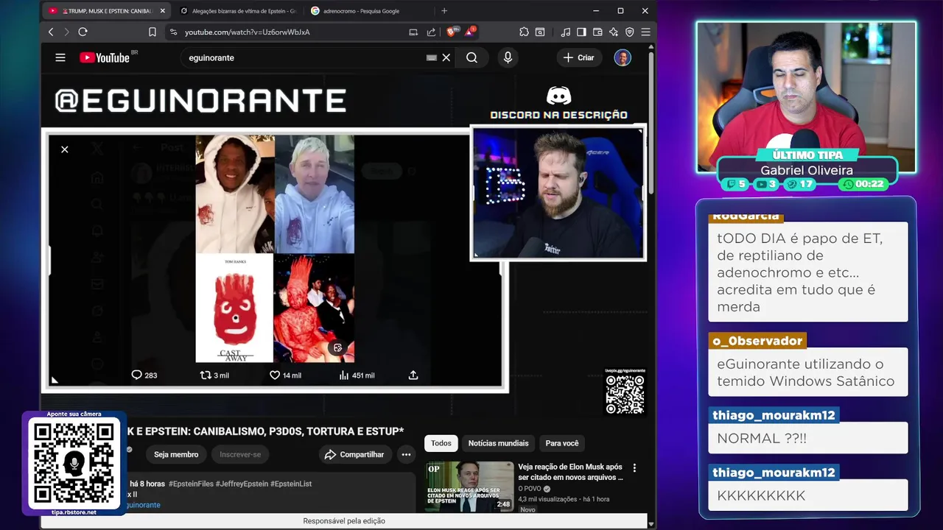The image size is (943, 530).
Task: Click the Compartilhar button
Action: (x=354, y=454)
